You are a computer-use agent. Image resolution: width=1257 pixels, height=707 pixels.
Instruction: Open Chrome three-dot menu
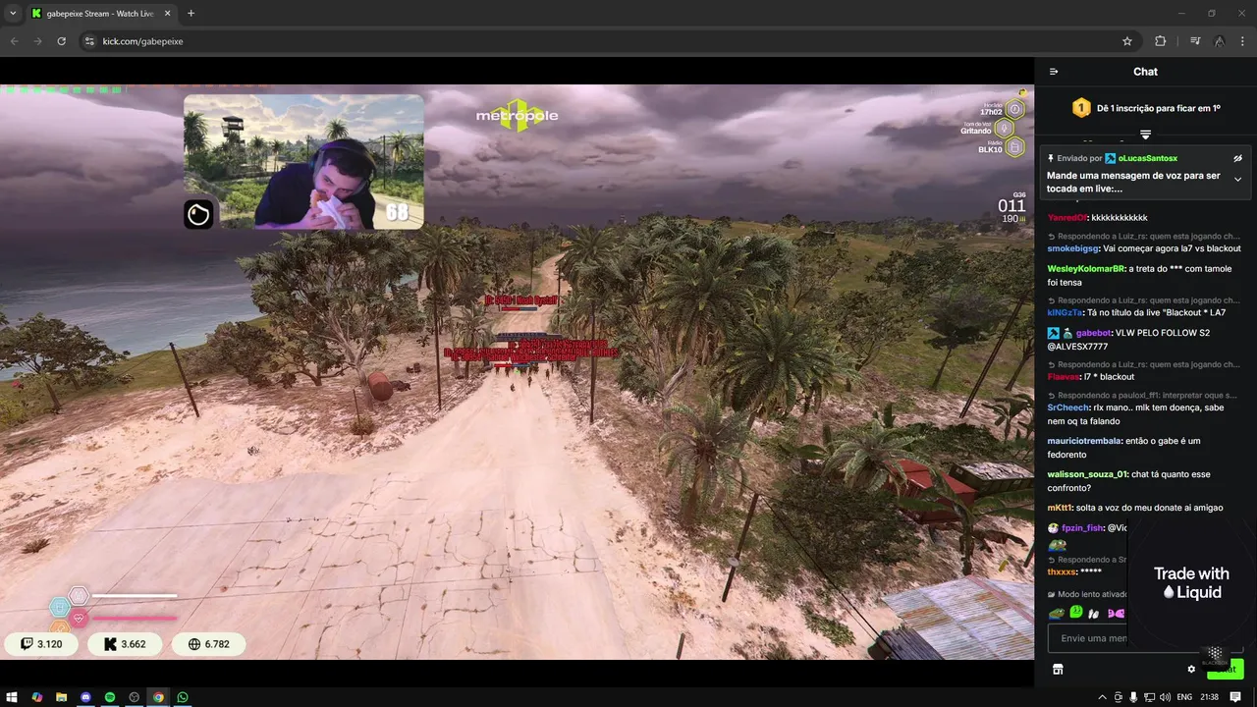click(x=1243, y=41)
